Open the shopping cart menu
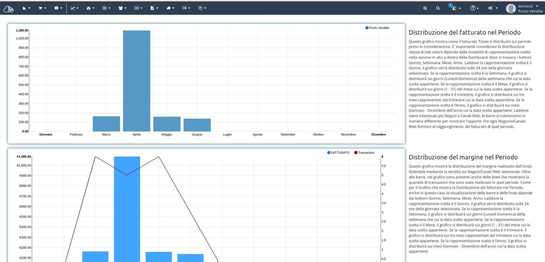 coord(40,8)
